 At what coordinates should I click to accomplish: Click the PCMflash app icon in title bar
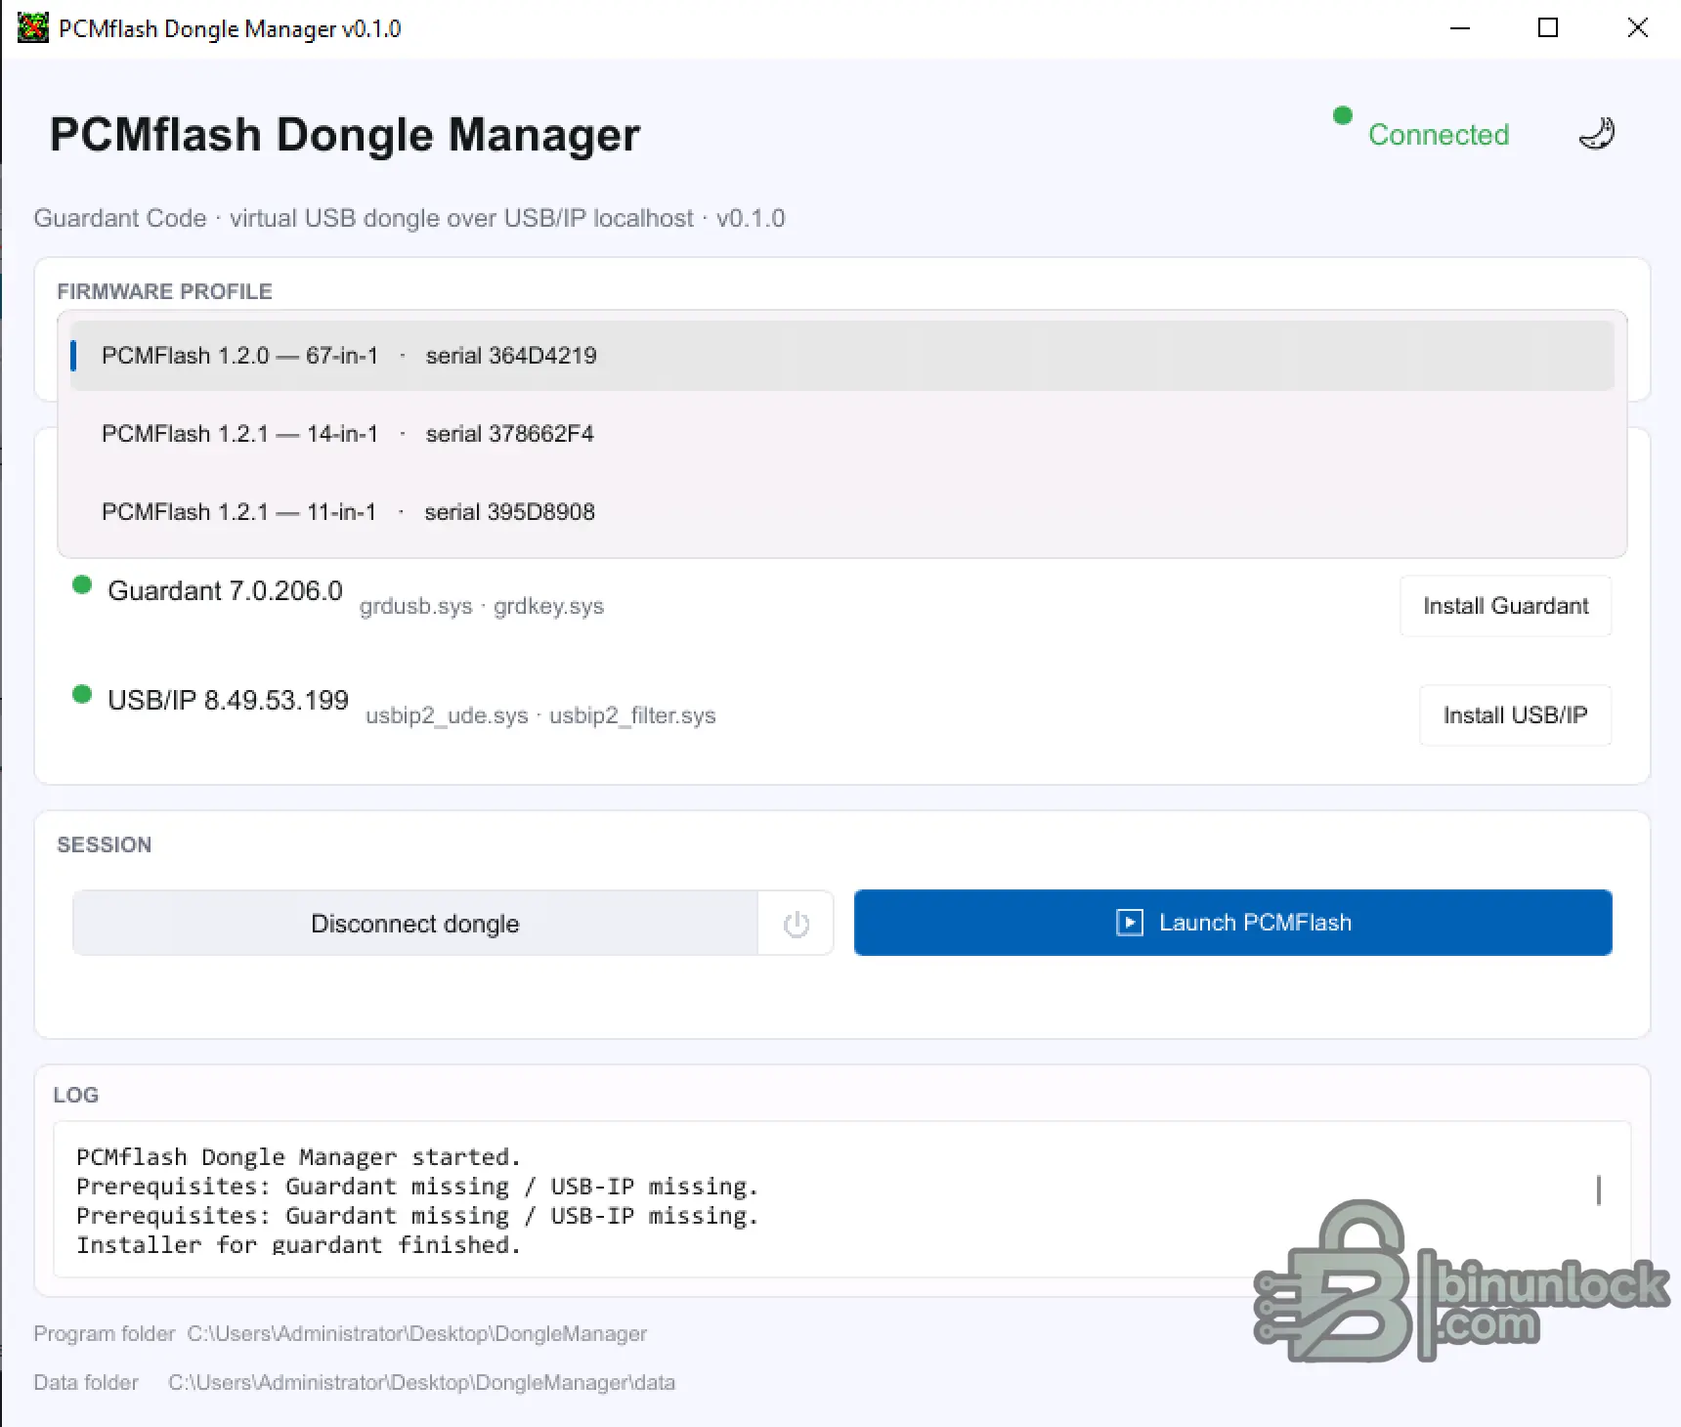32,27
